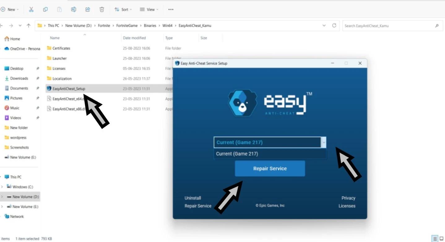Refresh the current folder

334,26
